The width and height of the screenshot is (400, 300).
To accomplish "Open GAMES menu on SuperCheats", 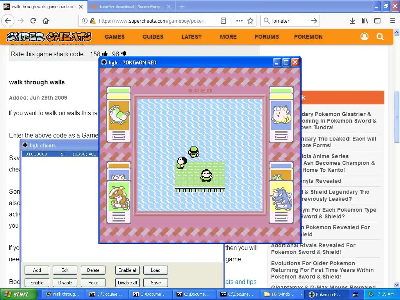I will click(x=114, y=37).
